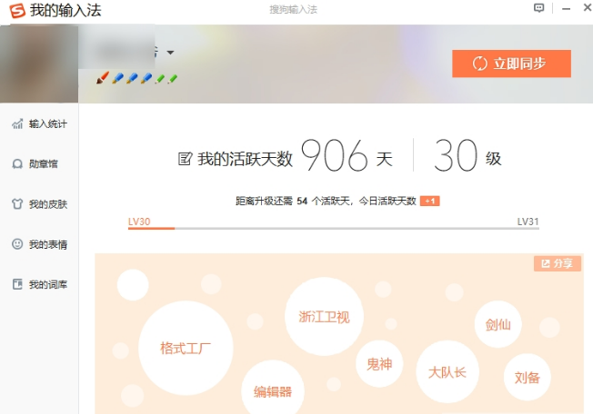
Task: Open the 我的表情 tab
Action: coord(39,244)
